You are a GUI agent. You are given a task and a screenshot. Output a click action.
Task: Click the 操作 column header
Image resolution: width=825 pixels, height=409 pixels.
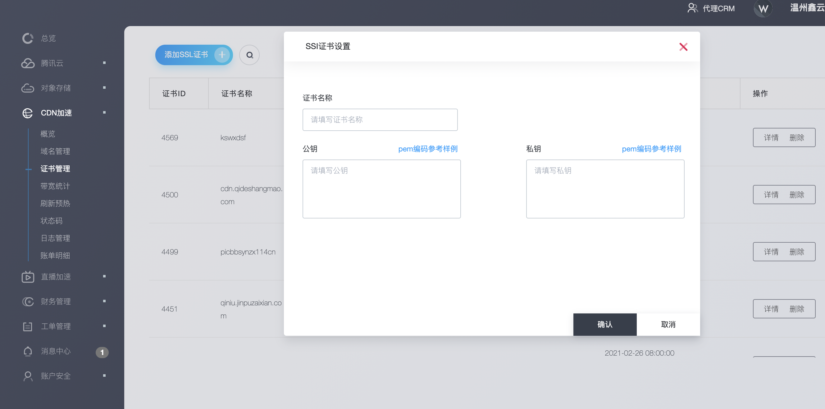(760, 94)
